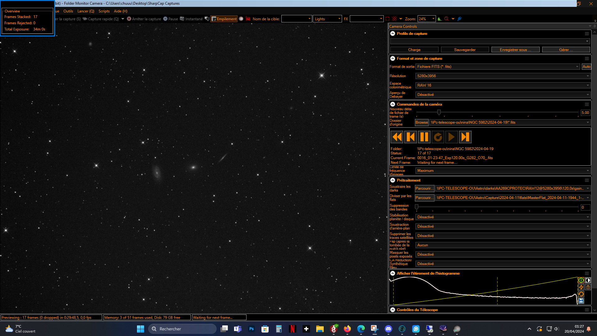The width and height of the screenshot is (597, 336).
Task: Open the Capture rapide dropdown arrow
Action: tap(123, 19)
